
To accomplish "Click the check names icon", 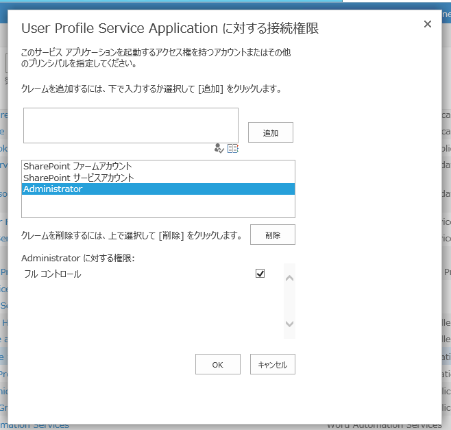I will coord(219,148).
